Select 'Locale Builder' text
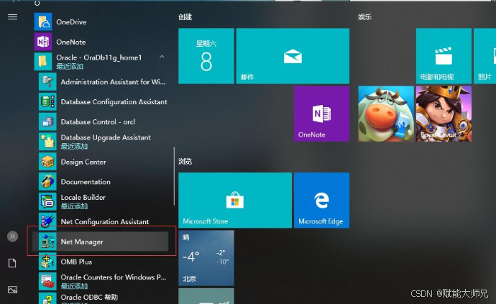 point(83,197)
